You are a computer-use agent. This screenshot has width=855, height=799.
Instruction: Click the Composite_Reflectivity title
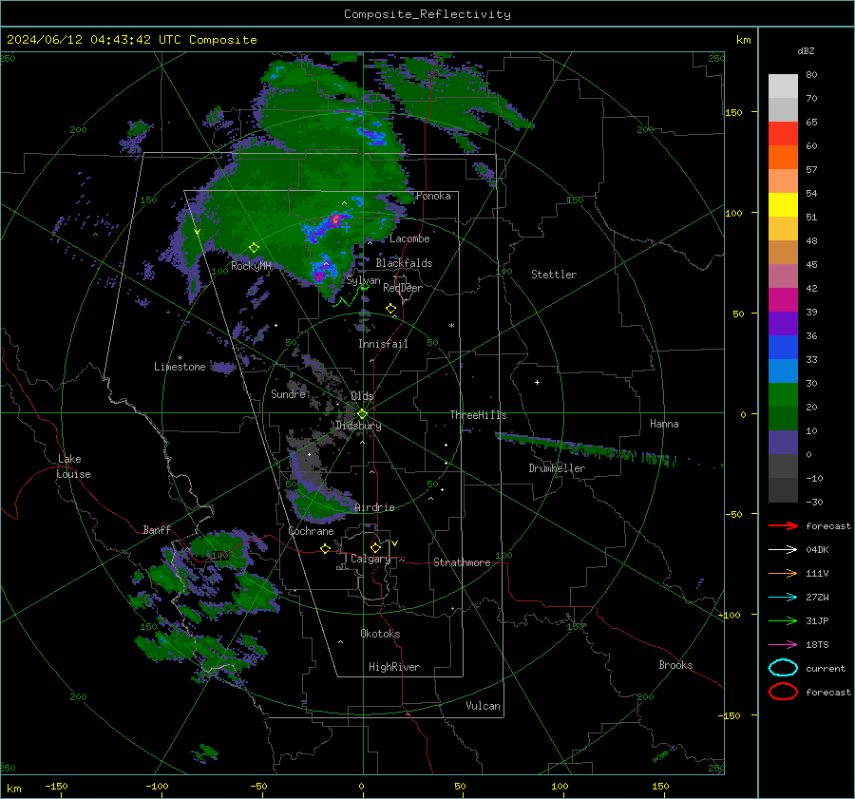[x=427, y=14]
